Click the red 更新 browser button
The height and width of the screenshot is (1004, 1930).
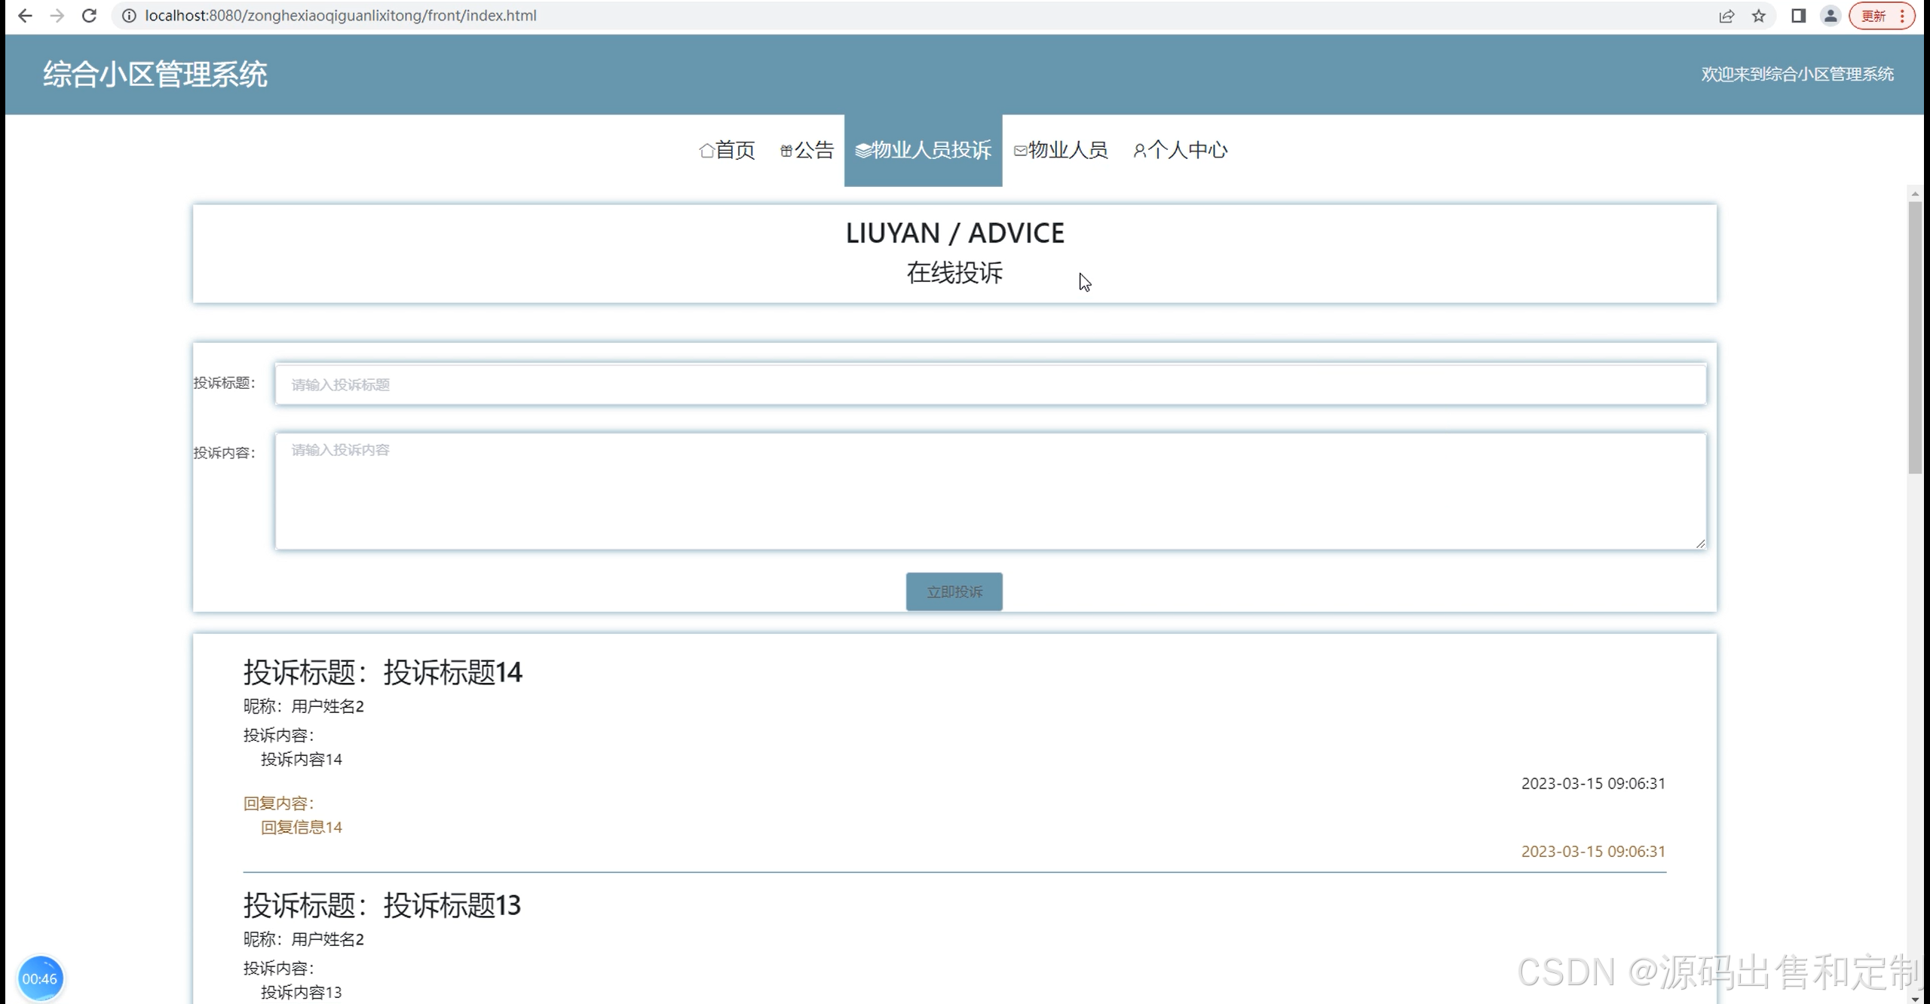tap(1874, 16)
